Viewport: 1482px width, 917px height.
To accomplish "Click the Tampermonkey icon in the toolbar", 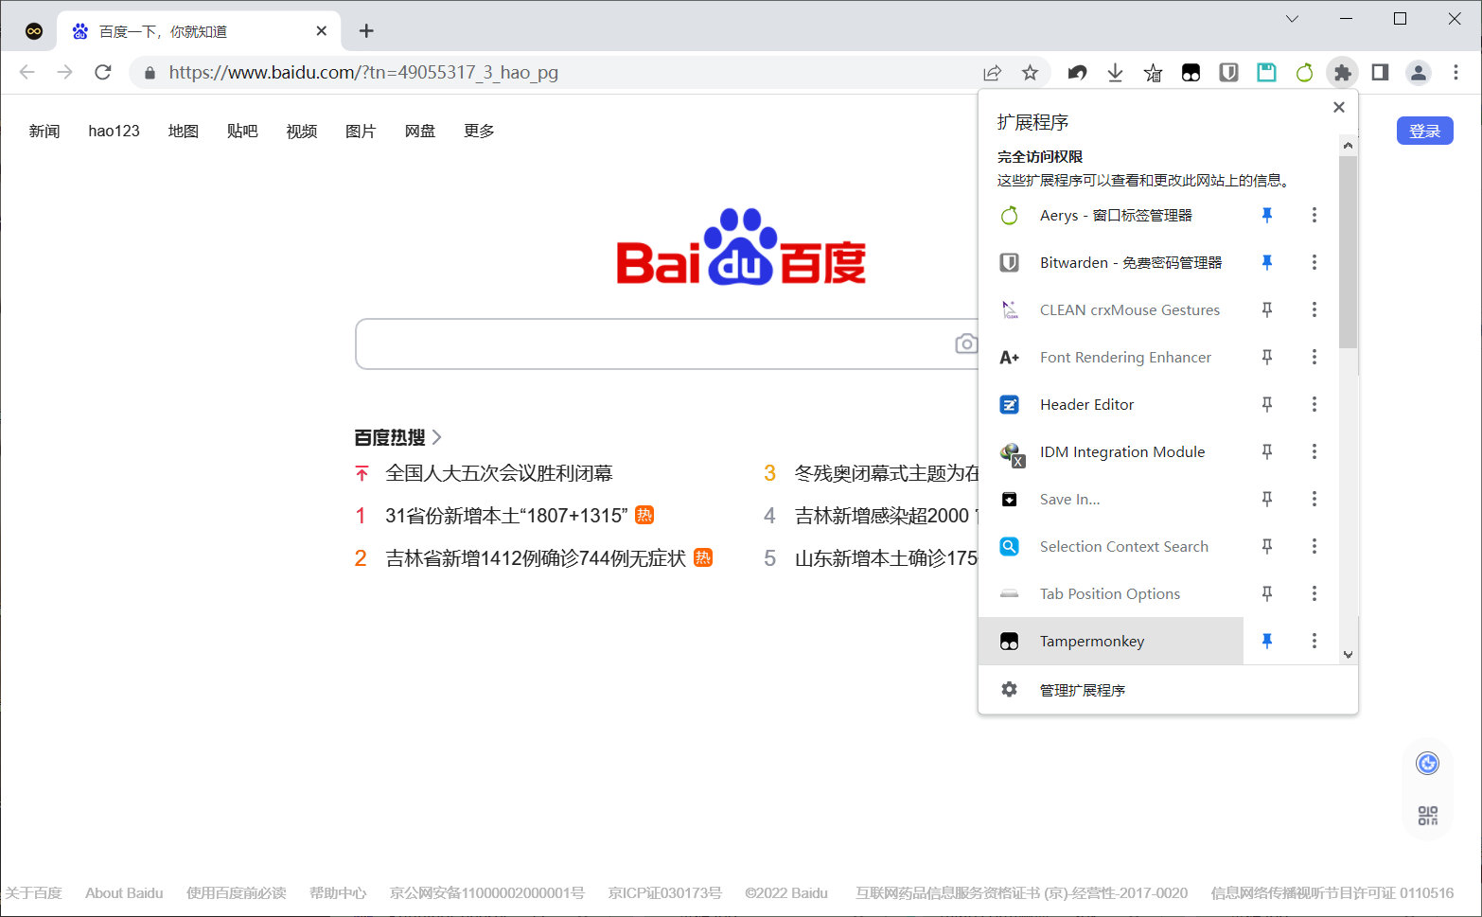I will coord(1191,73).
